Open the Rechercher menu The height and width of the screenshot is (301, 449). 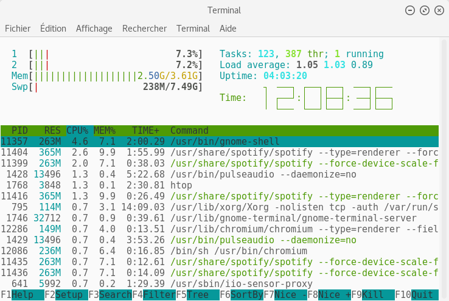coord(144,29)
